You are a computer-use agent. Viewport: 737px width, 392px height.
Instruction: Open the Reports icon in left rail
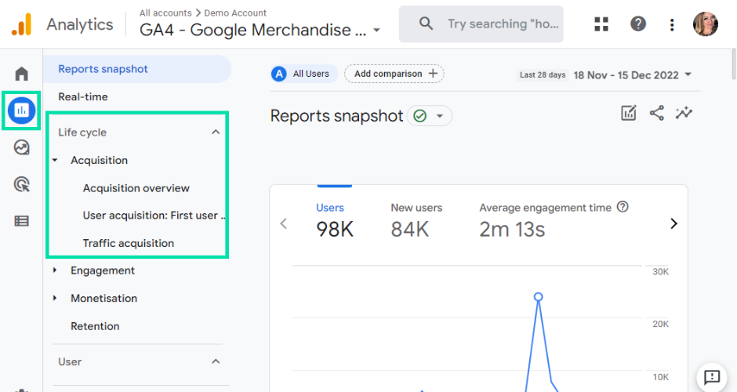pyautogui.click(x=22, y=111)
